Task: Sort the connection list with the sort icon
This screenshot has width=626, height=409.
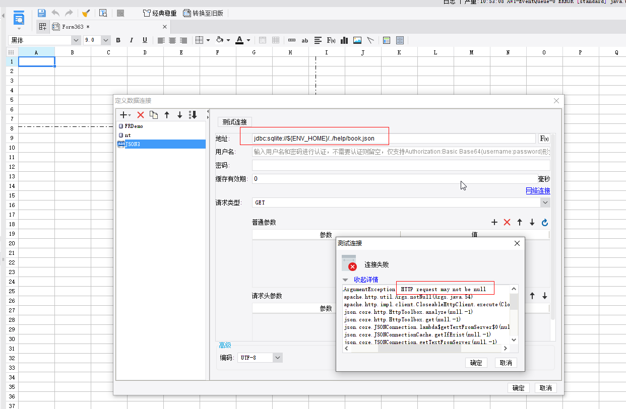Action: (193, 115)
